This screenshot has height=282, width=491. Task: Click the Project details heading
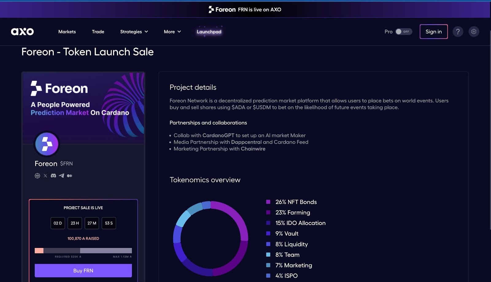pyautogui.click(x=193, y=87)
